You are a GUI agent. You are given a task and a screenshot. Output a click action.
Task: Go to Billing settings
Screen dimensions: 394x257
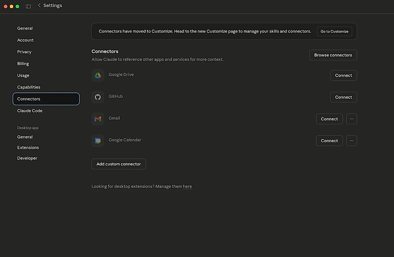(x=23, y=64)
